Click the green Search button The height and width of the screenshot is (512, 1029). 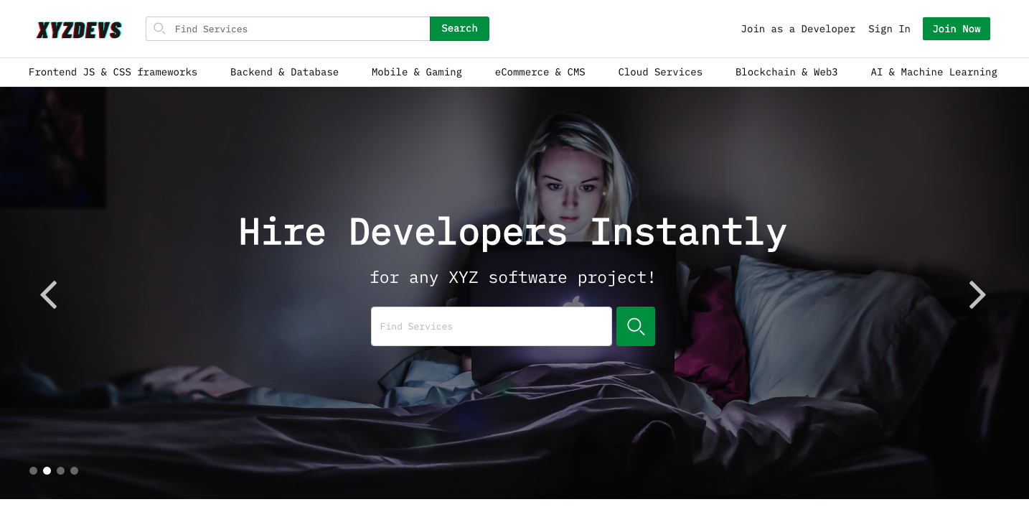pos(459,29)
